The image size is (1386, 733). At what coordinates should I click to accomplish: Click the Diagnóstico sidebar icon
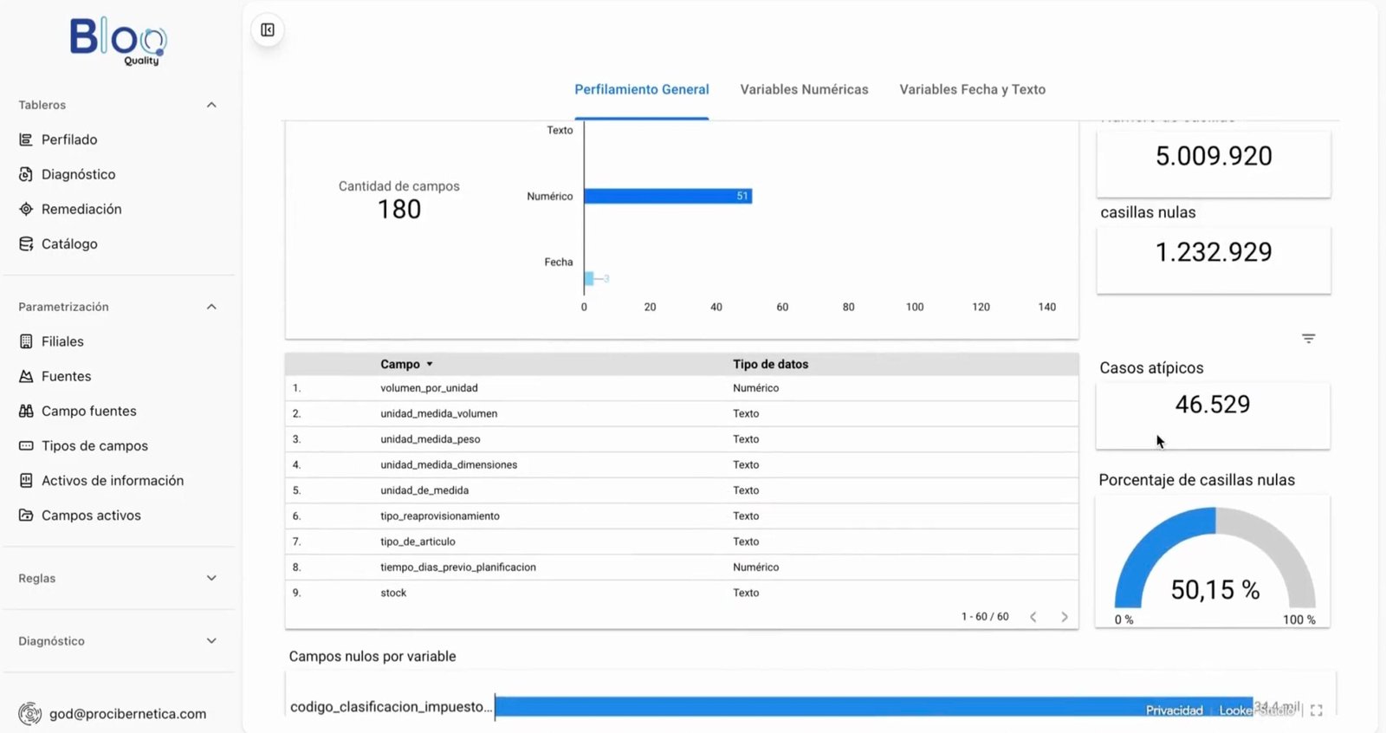(x=26, y=174)
